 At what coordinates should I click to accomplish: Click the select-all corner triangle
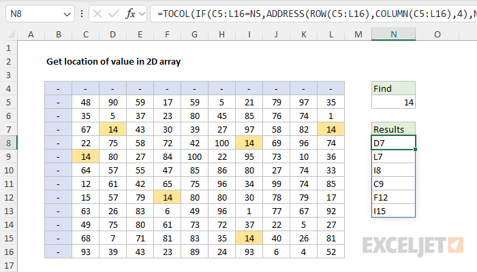coord(11,35)
